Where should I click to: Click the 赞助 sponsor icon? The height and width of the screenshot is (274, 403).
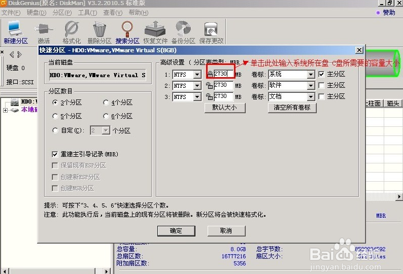378,13
